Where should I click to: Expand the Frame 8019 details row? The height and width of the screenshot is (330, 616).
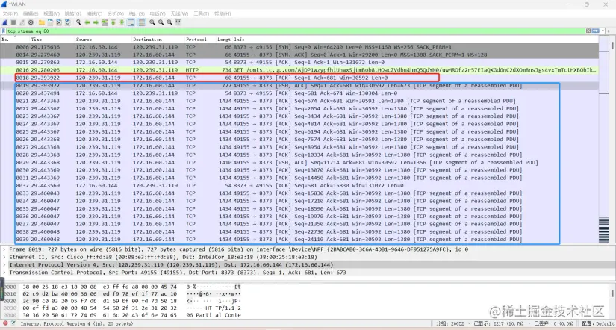(4, 249)
